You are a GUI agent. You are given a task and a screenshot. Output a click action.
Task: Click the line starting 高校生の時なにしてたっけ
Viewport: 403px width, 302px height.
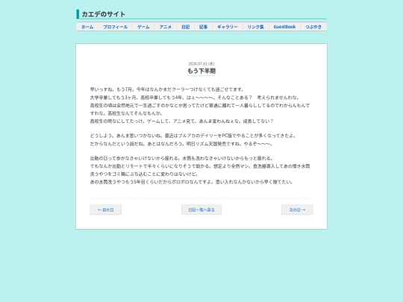(181, 121)
